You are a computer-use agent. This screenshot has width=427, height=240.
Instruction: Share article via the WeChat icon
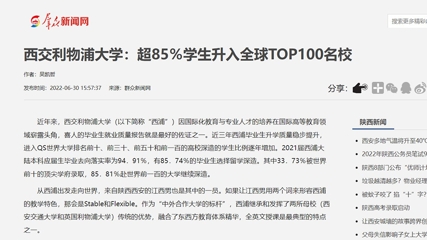pyautogui.click(x=392, y=88)
